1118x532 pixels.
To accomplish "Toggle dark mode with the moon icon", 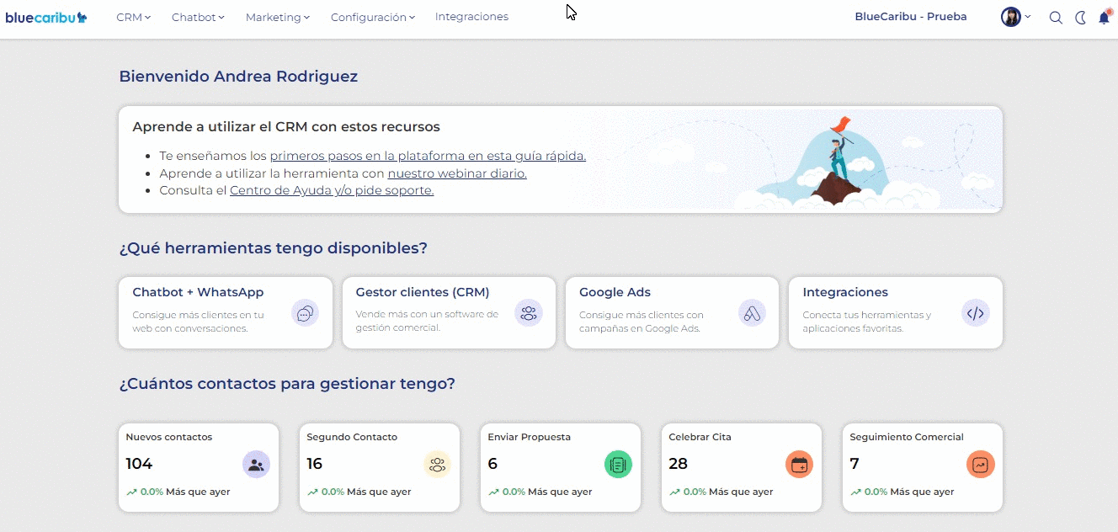I will [x=1080, y=16].
